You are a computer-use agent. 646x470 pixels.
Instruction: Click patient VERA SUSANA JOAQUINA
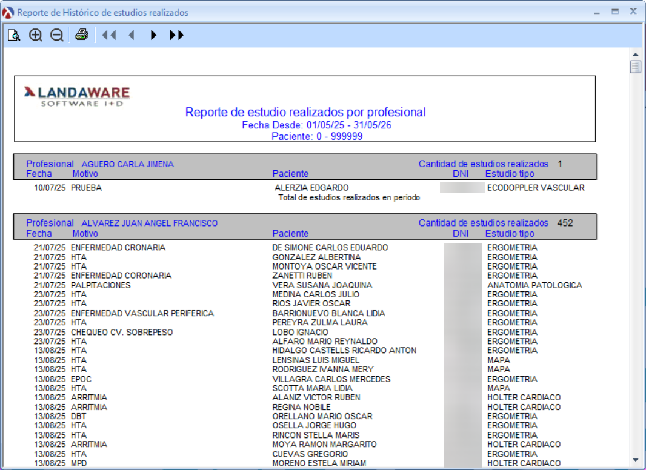(x=322, y=285)
